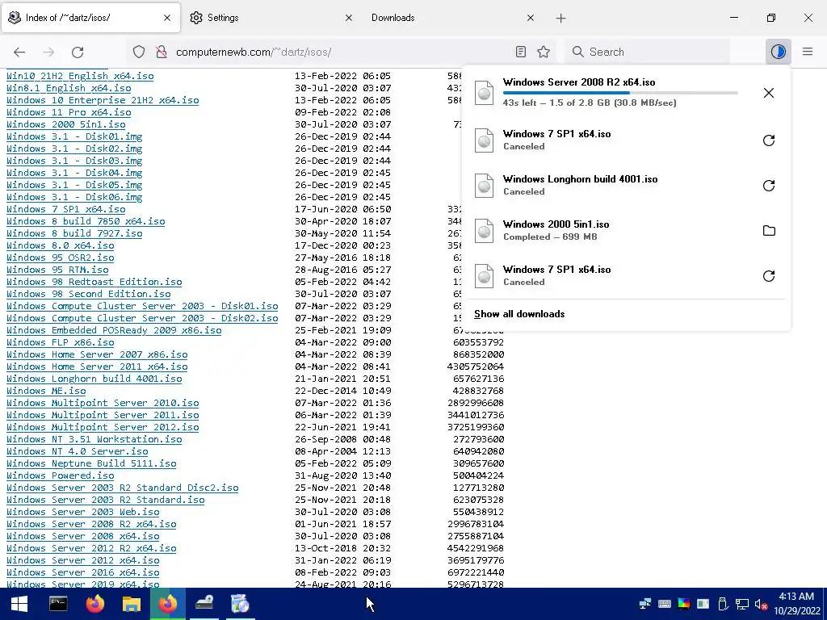
Task: Close the Downloads tab
Action: [531, 18]
